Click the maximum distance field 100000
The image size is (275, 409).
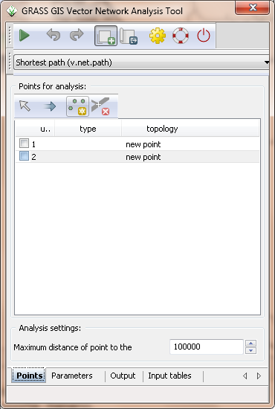pyautogui.click(x=207, y=347)
